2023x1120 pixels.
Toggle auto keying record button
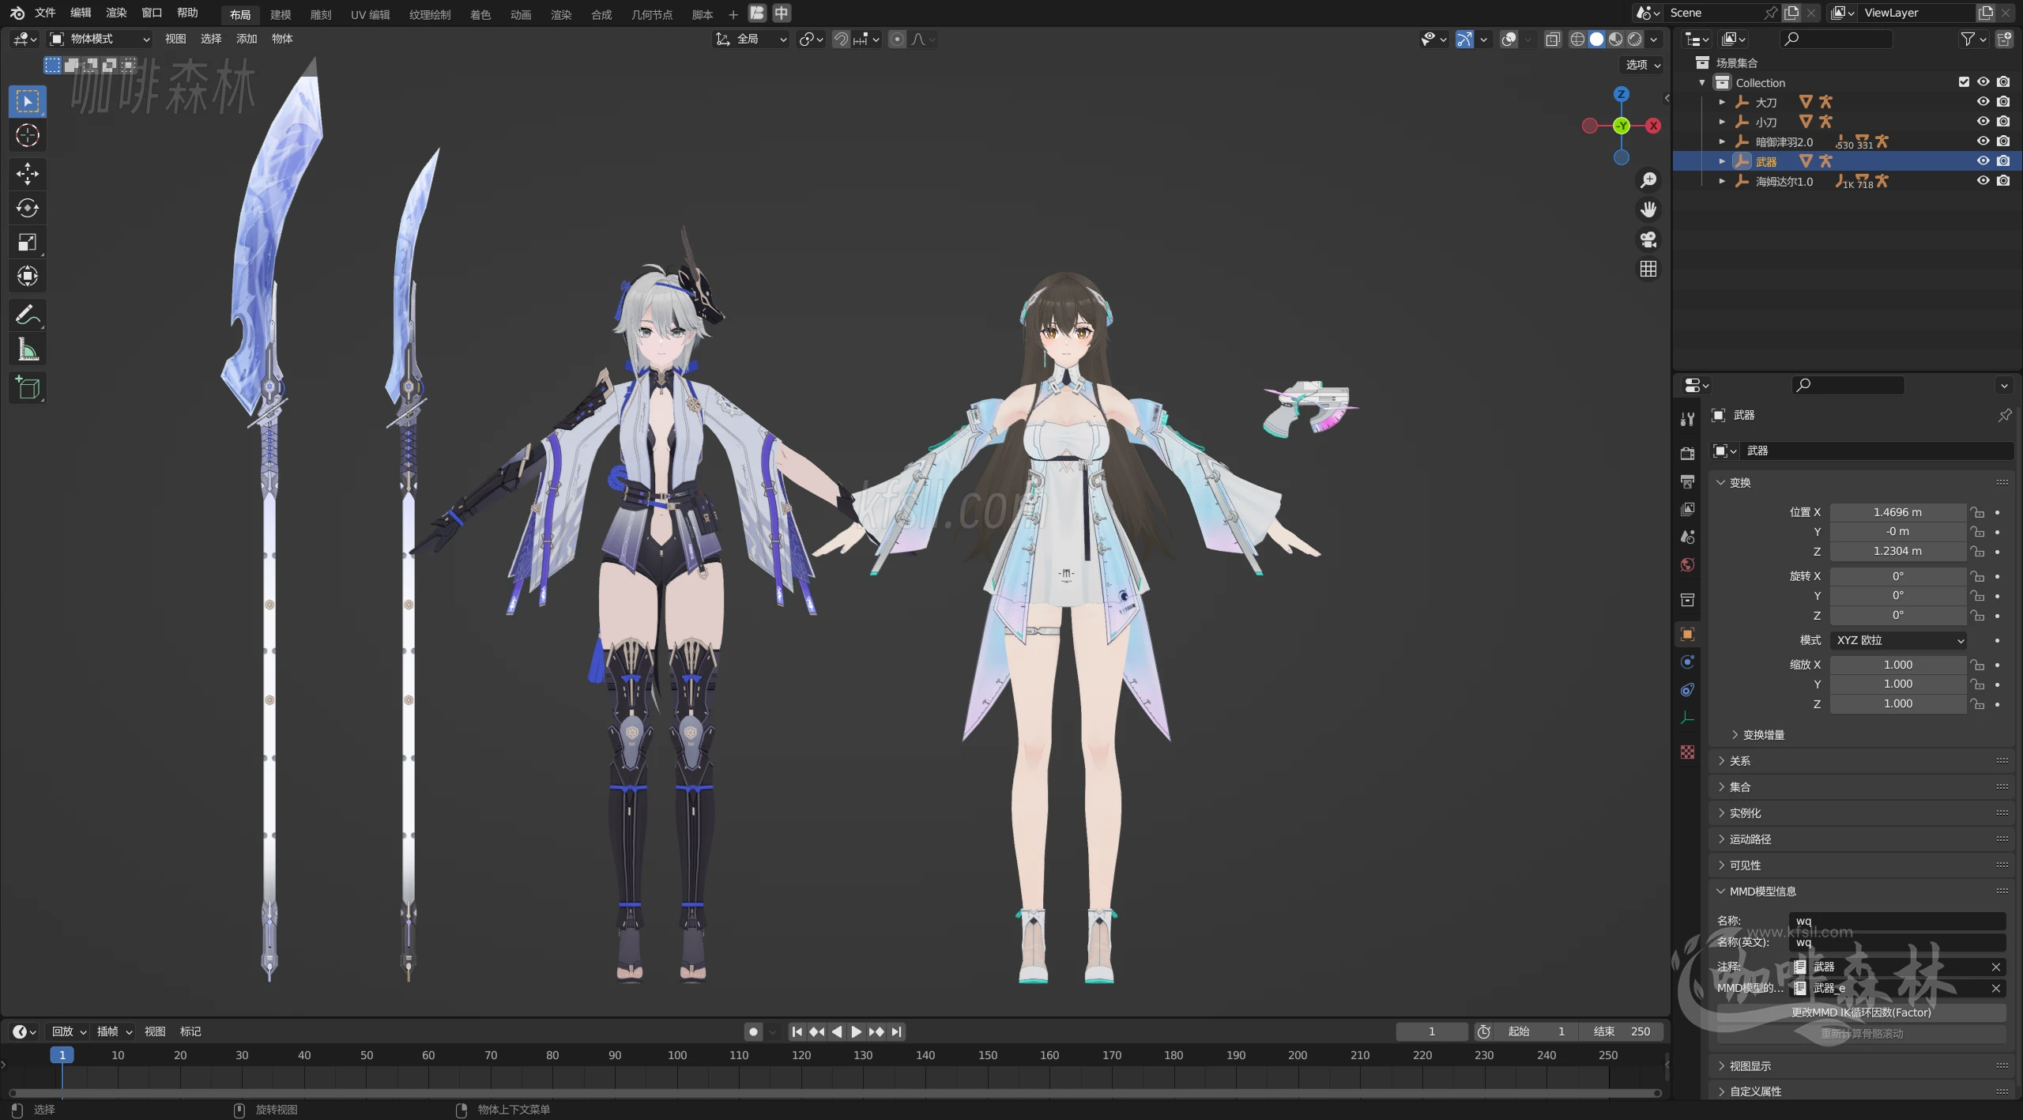(753, 1031)
